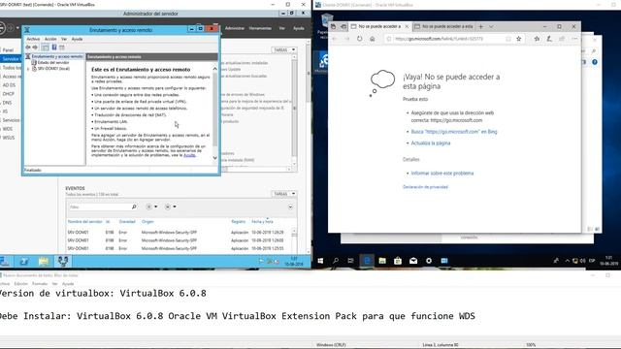Image resolution: width=621 pixels, height=349 pixels.
Task: Open Windows 10 Start button
Action: 320,261
